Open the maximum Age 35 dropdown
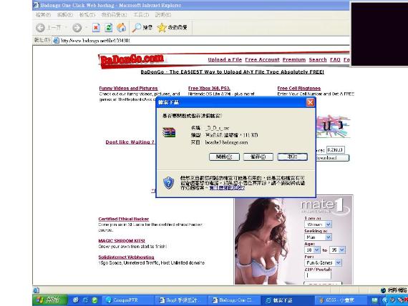 click(342, 250)
